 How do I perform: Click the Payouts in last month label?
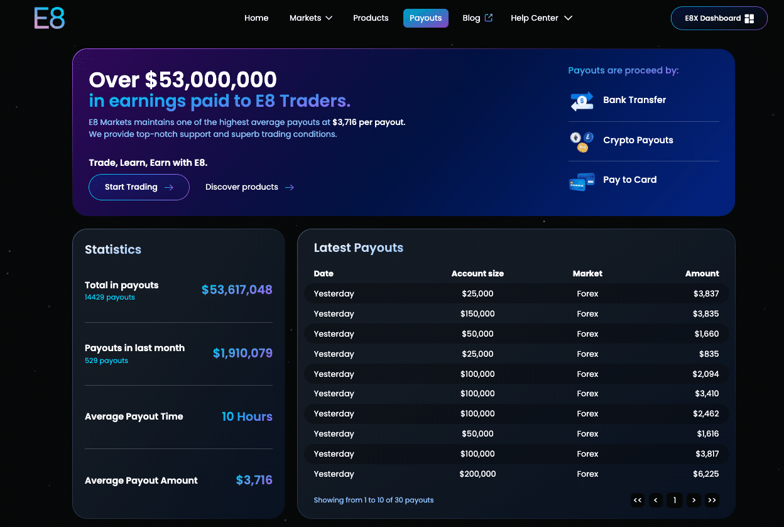[135, 348]
